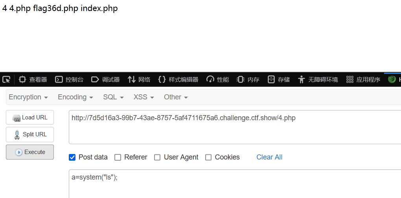Screen dimensions: 401x198
Task: Expand the Encryption dropdown menu
Action: click(x=28, y=97)
